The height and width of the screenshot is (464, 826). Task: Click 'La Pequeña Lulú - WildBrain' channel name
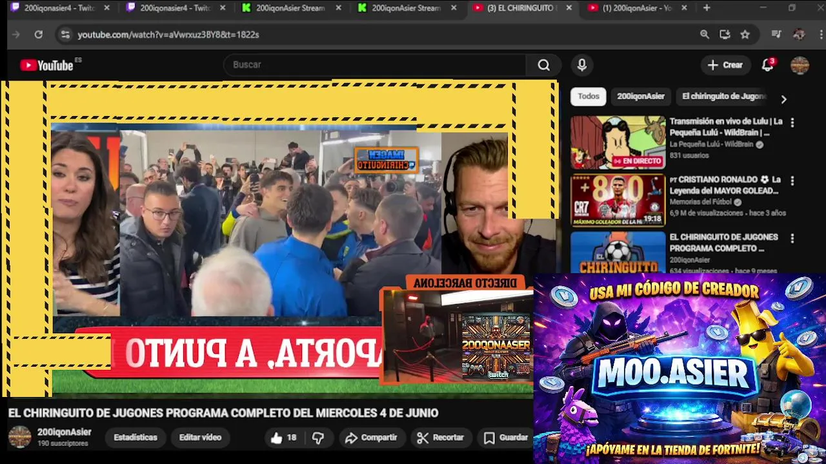[711, 145]
